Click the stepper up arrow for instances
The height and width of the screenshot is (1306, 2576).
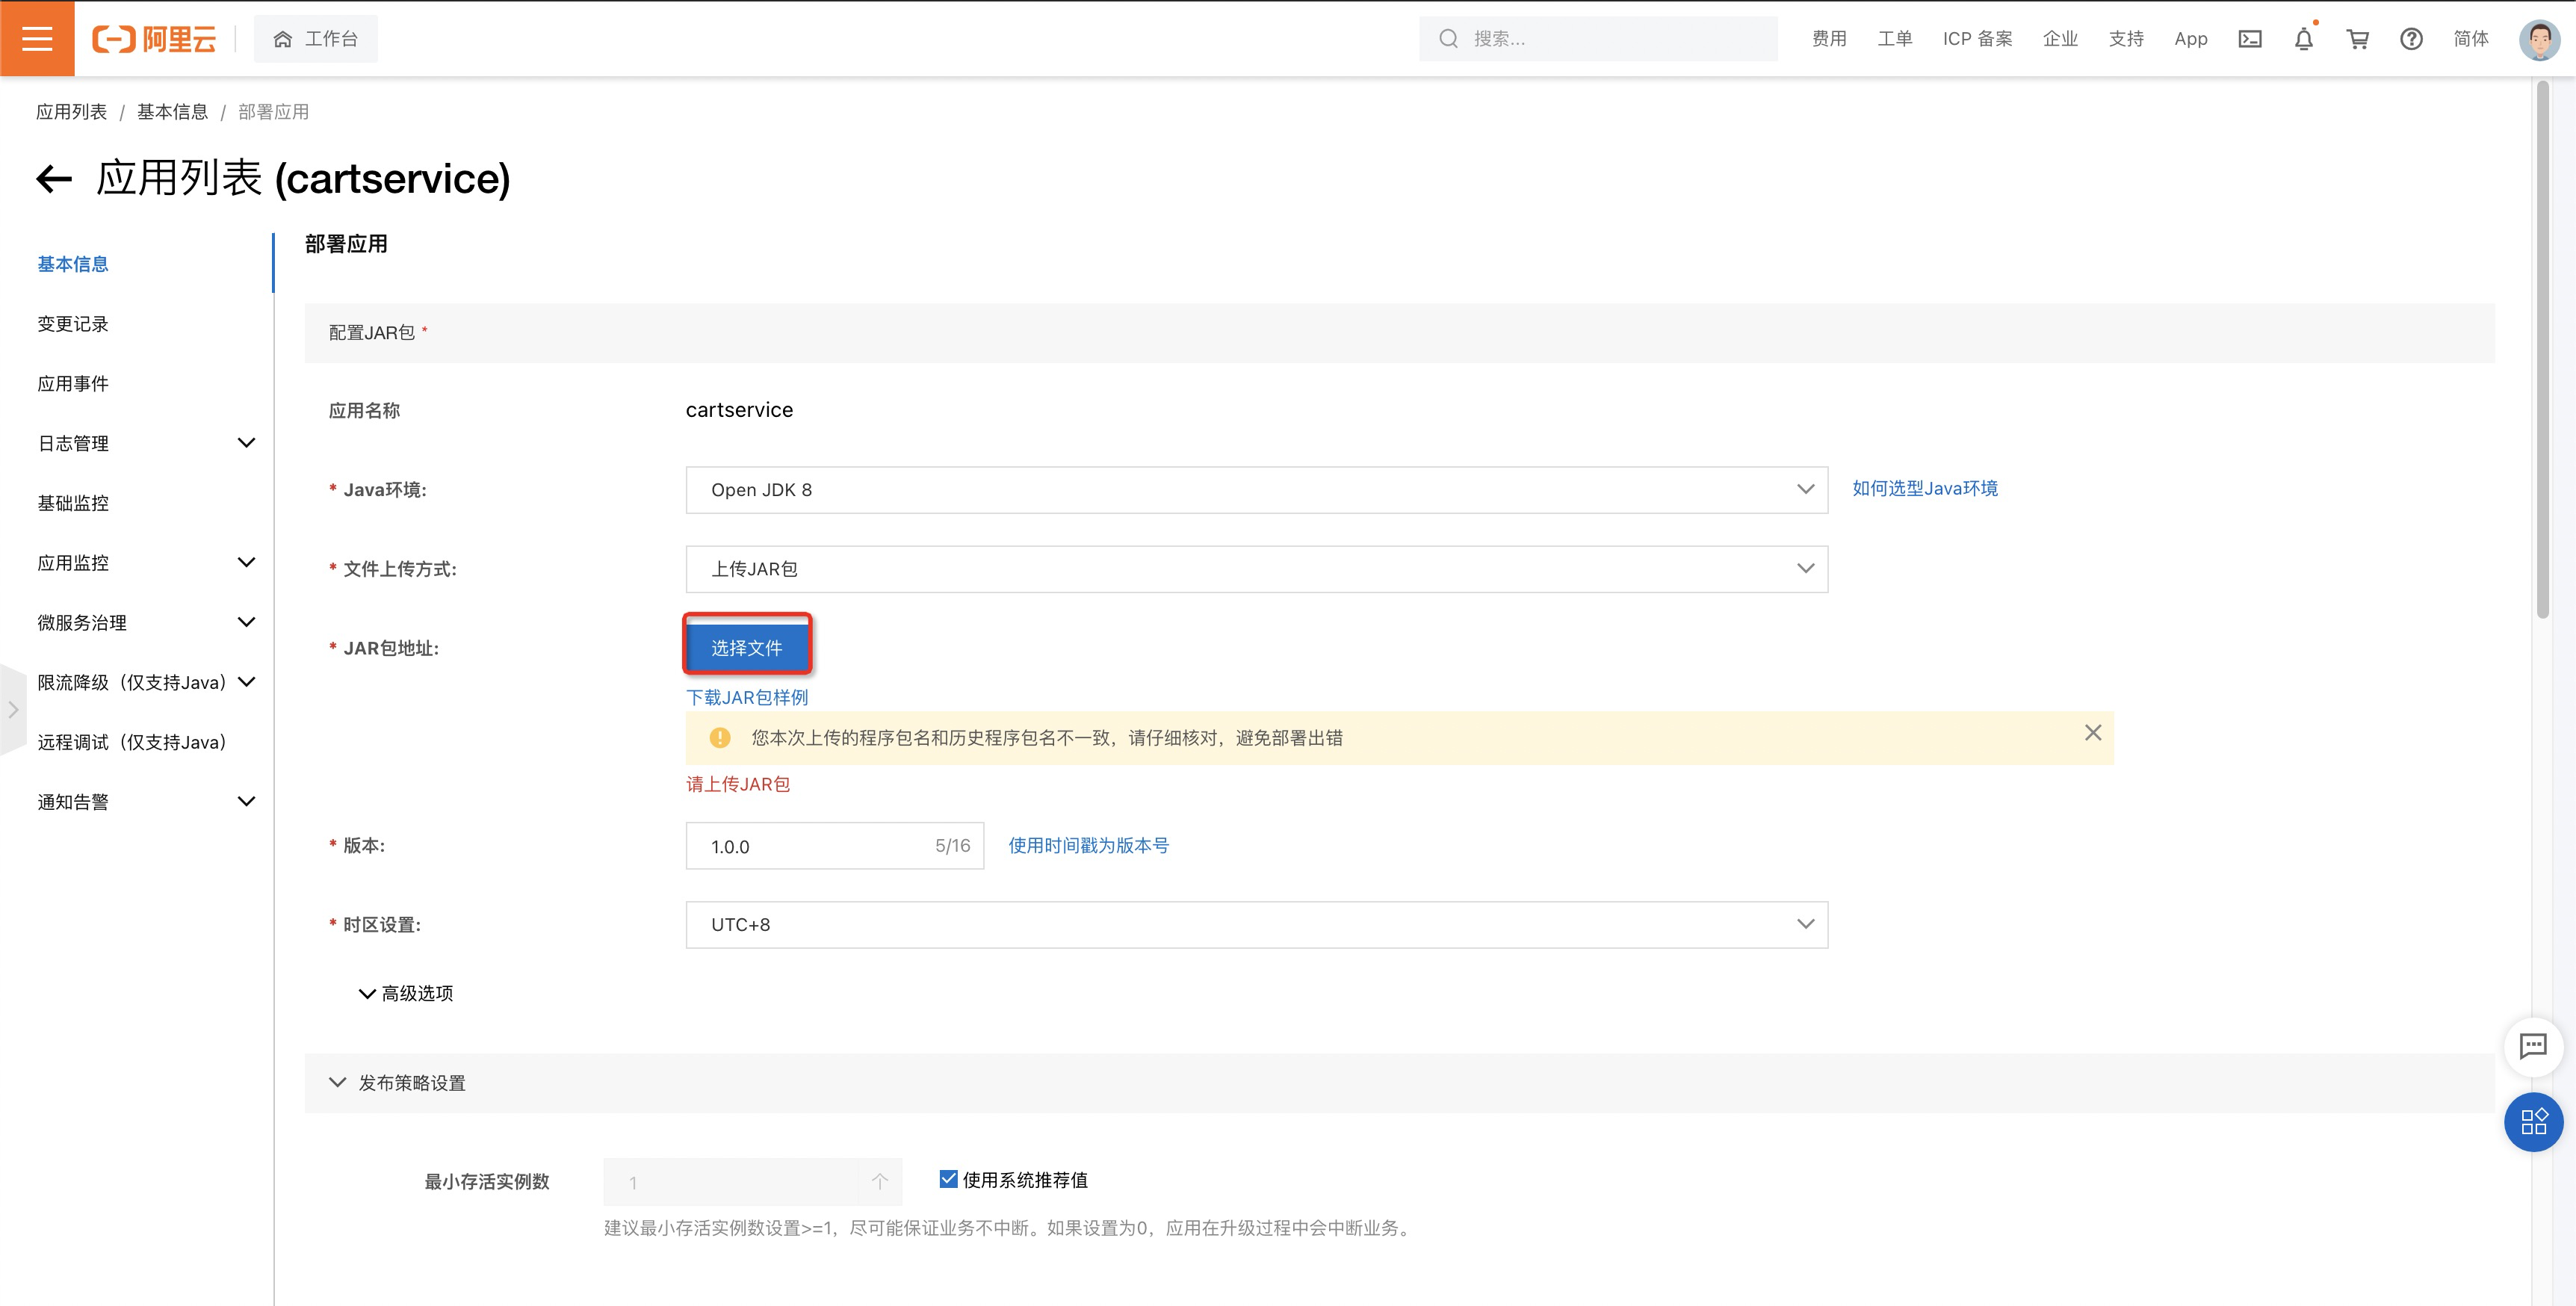(x=879, y=1182)
